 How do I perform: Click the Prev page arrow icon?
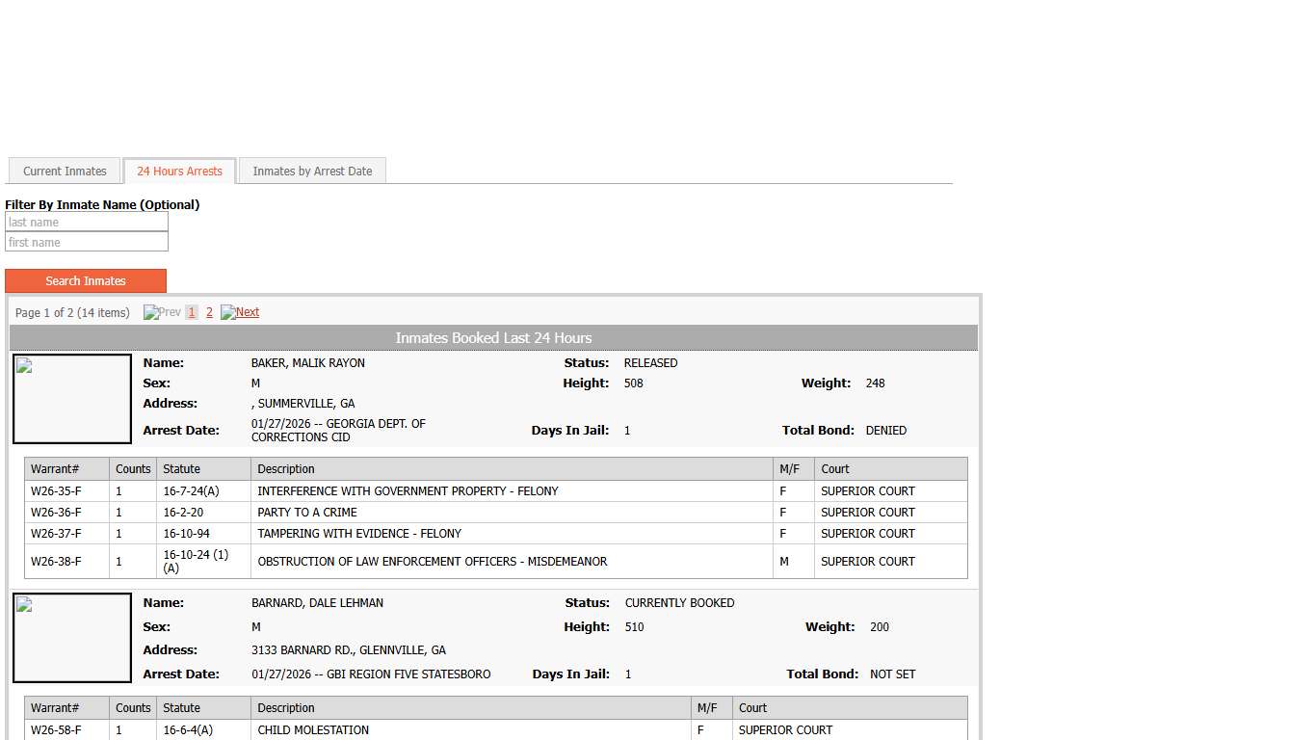click(151, 312)
